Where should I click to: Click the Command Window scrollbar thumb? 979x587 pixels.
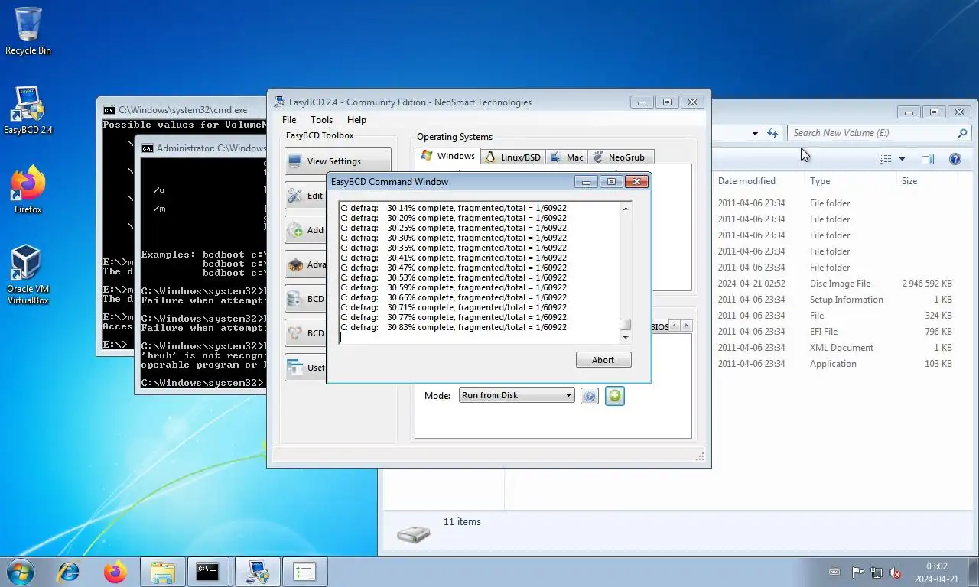coord(626,324)
